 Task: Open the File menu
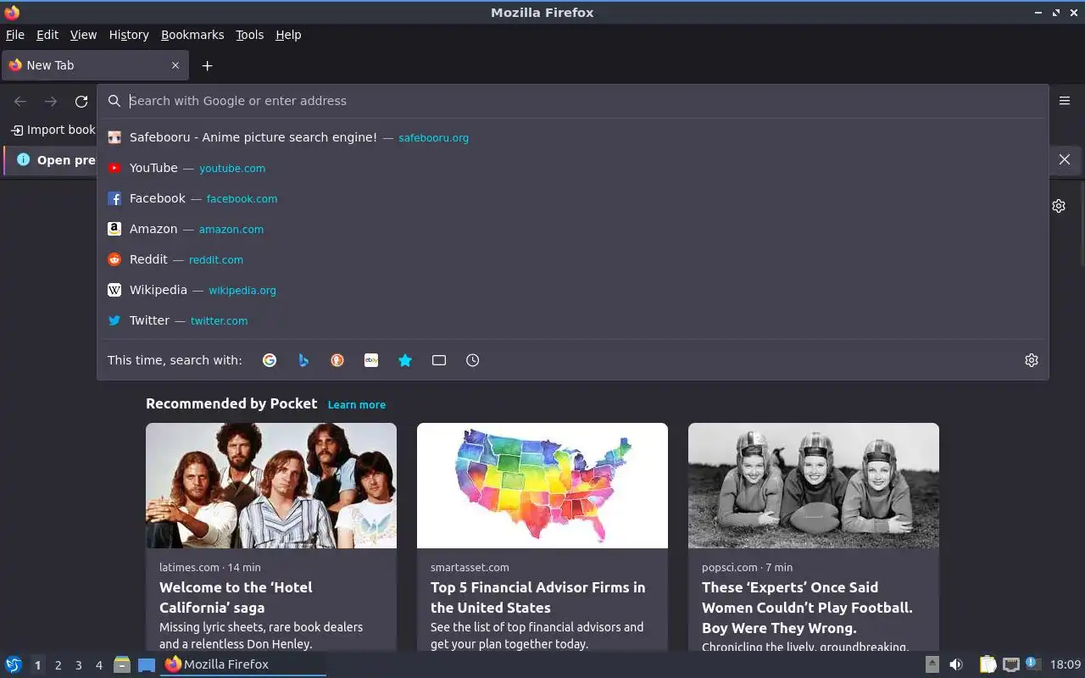(x=15, y=35)
